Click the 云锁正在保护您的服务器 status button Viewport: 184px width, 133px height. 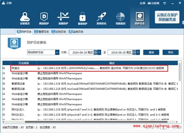(167, 17)
